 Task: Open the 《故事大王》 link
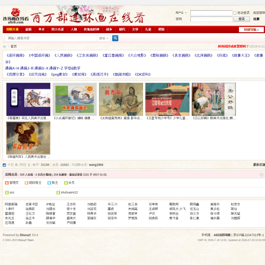point(241,56)
